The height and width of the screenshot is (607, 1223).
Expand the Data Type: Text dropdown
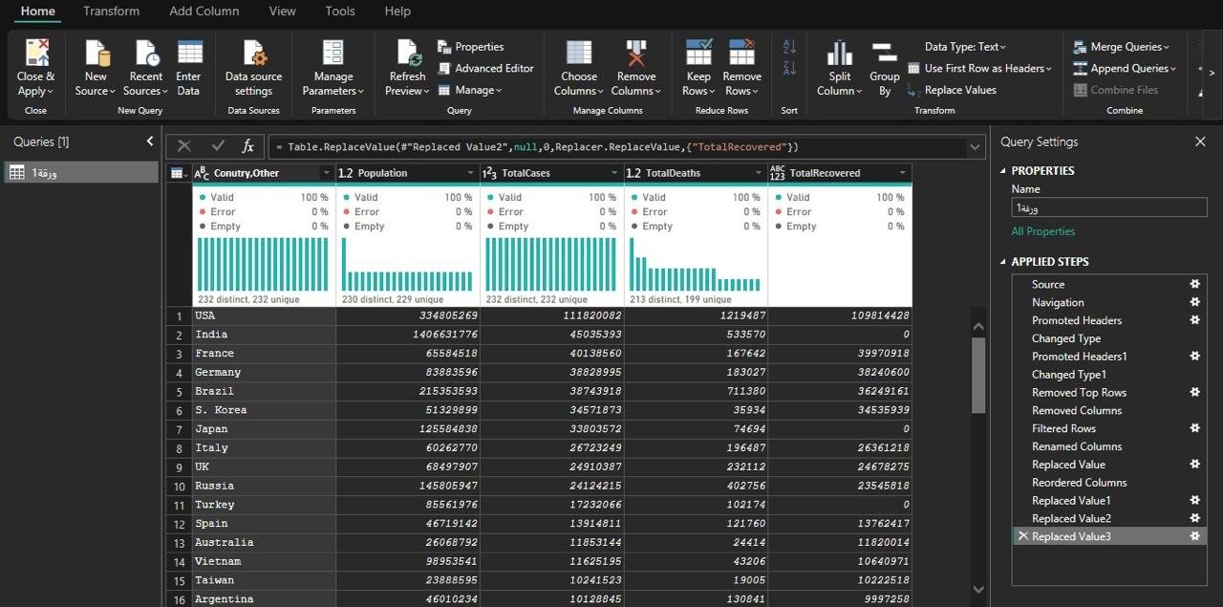coord(965,47)
